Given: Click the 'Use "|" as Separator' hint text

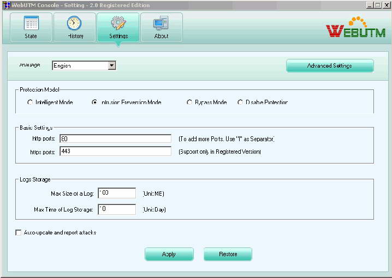Looking at the screenshot, I should tap(250, 139).
